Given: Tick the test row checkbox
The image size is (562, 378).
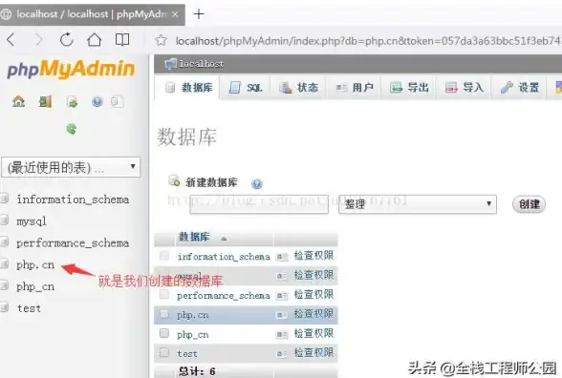Looking at the screenshot, I should point(164,352).
